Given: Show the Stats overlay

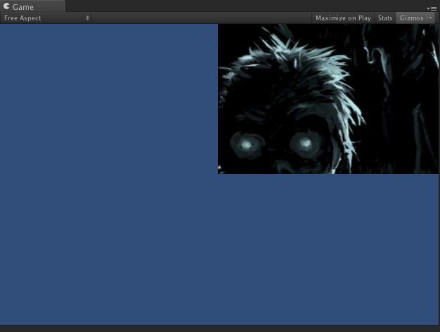Looking at the screenshot, I should click(384, 18).
